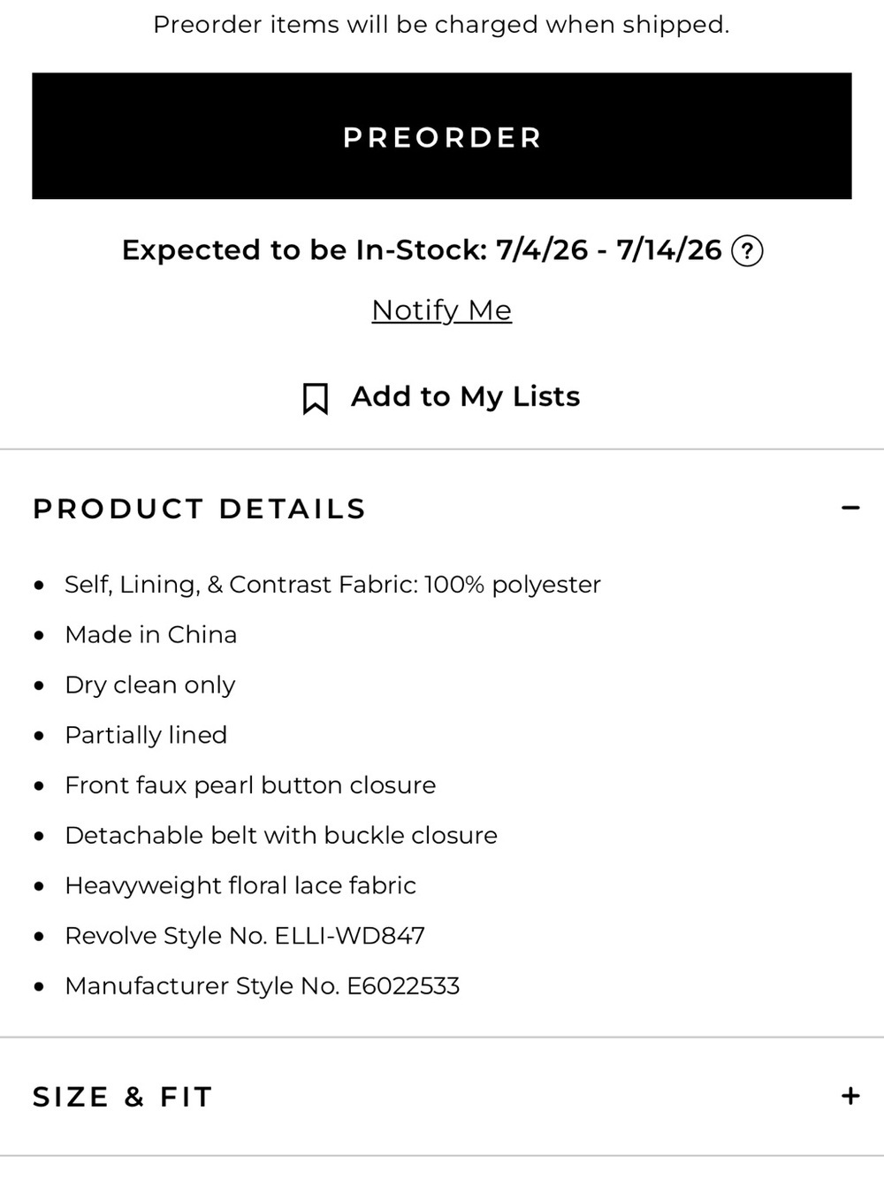Click the bookmark icon beside Add to My Lists
The image size is (884, 1179).
pyautogui.click(x=315, y=398)
